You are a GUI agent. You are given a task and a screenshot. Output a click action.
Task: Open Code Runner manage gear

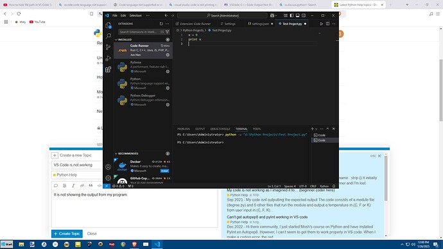click(168, 55)
